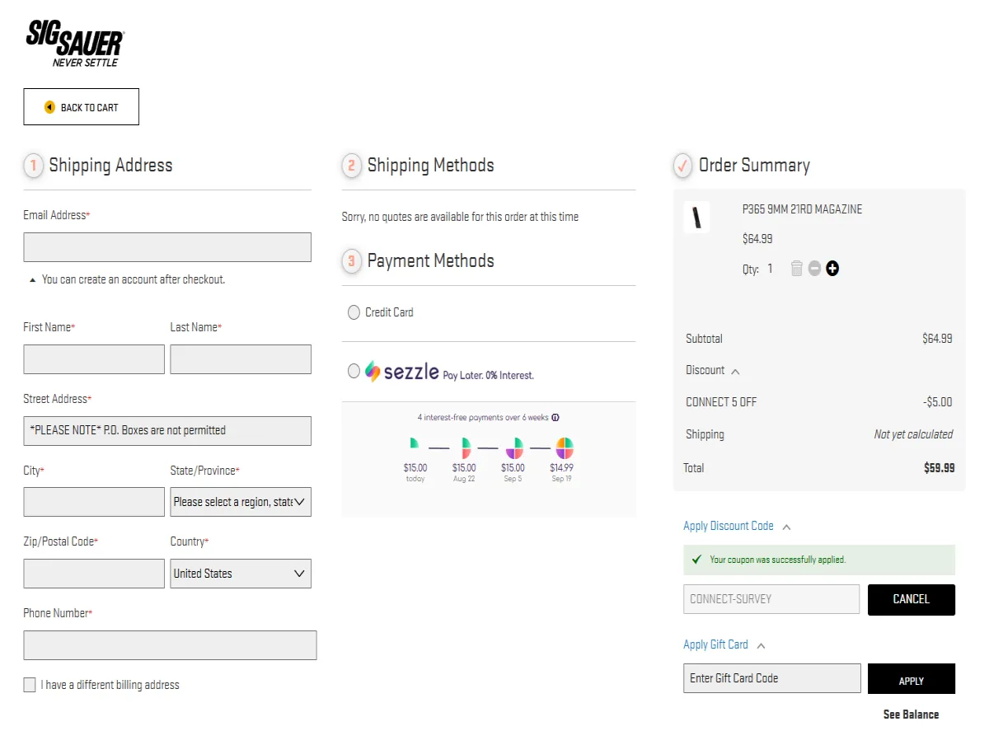Remove item with trash icon
The image size is (989, 731).
[x=796, y=269]
